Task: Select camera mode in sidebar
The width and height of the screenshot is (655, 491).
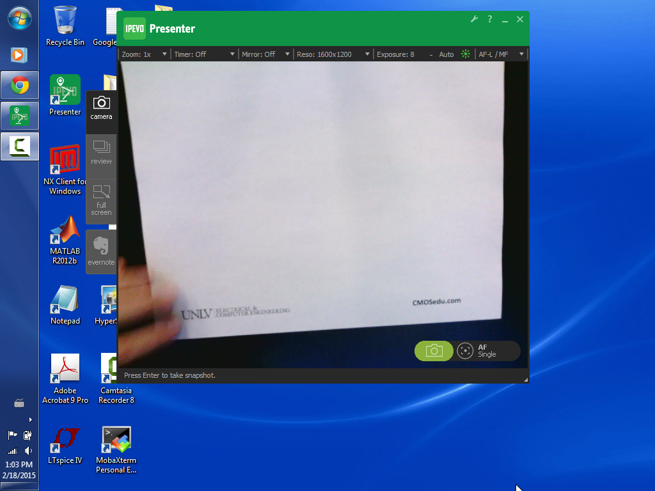Action: pyautogui.click(x=101, y=108)
